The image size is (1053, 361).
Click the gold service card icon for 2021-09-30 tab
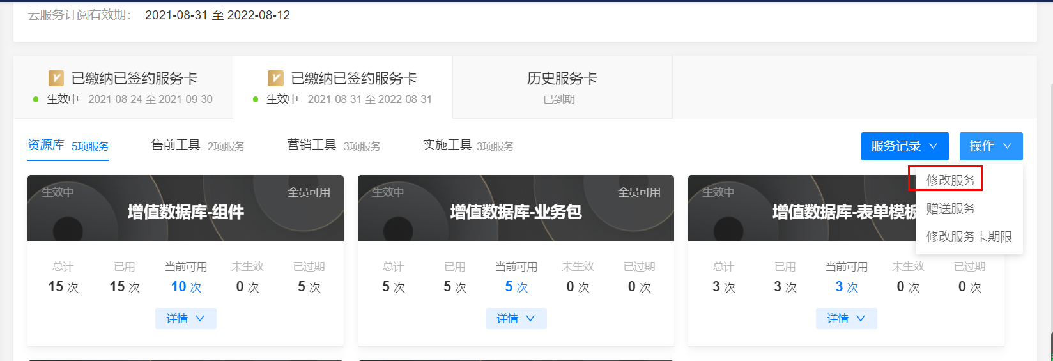tap(56, 79)
